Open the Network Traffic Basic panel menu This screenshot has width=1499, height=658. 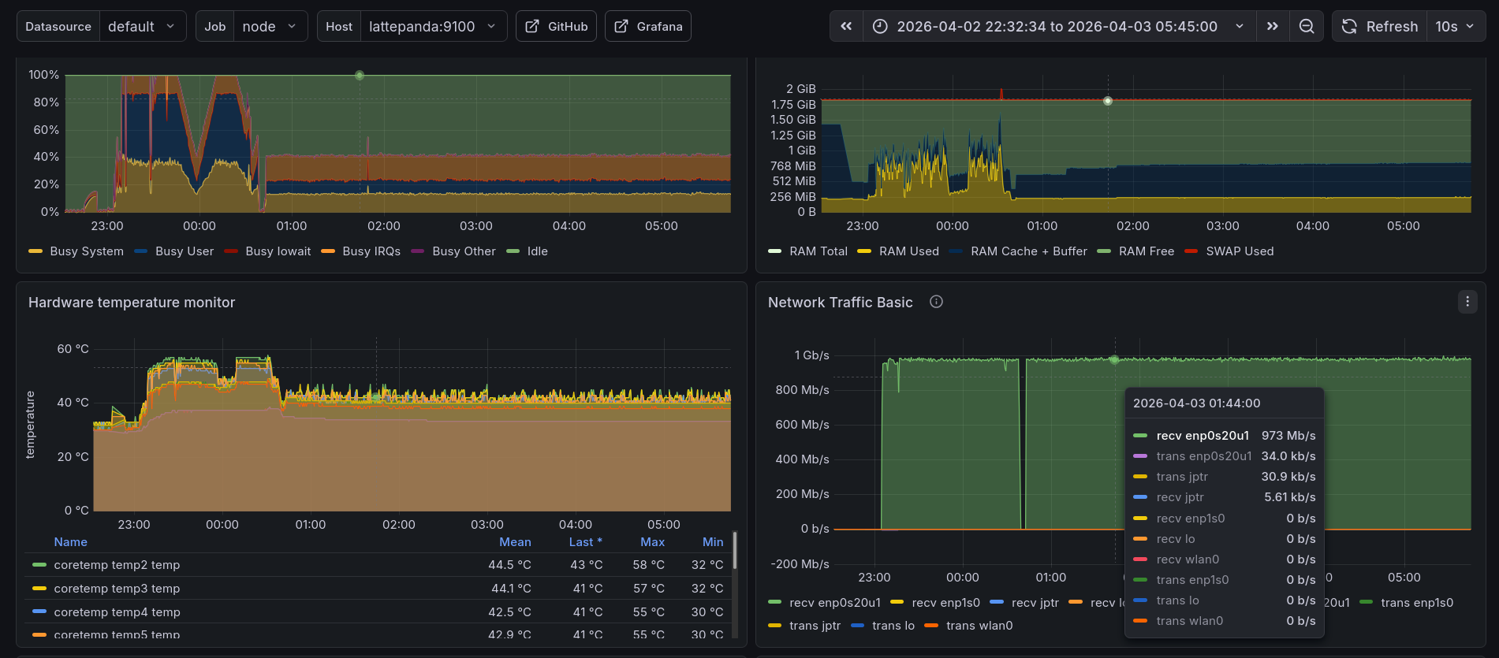pyautogui.click(x=1467, y=302)
